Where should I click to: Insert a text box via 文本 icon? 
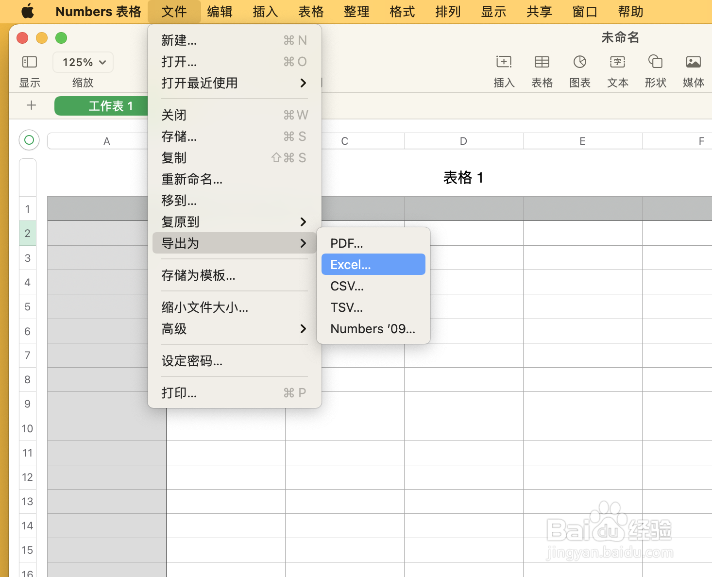click(617, 70)
